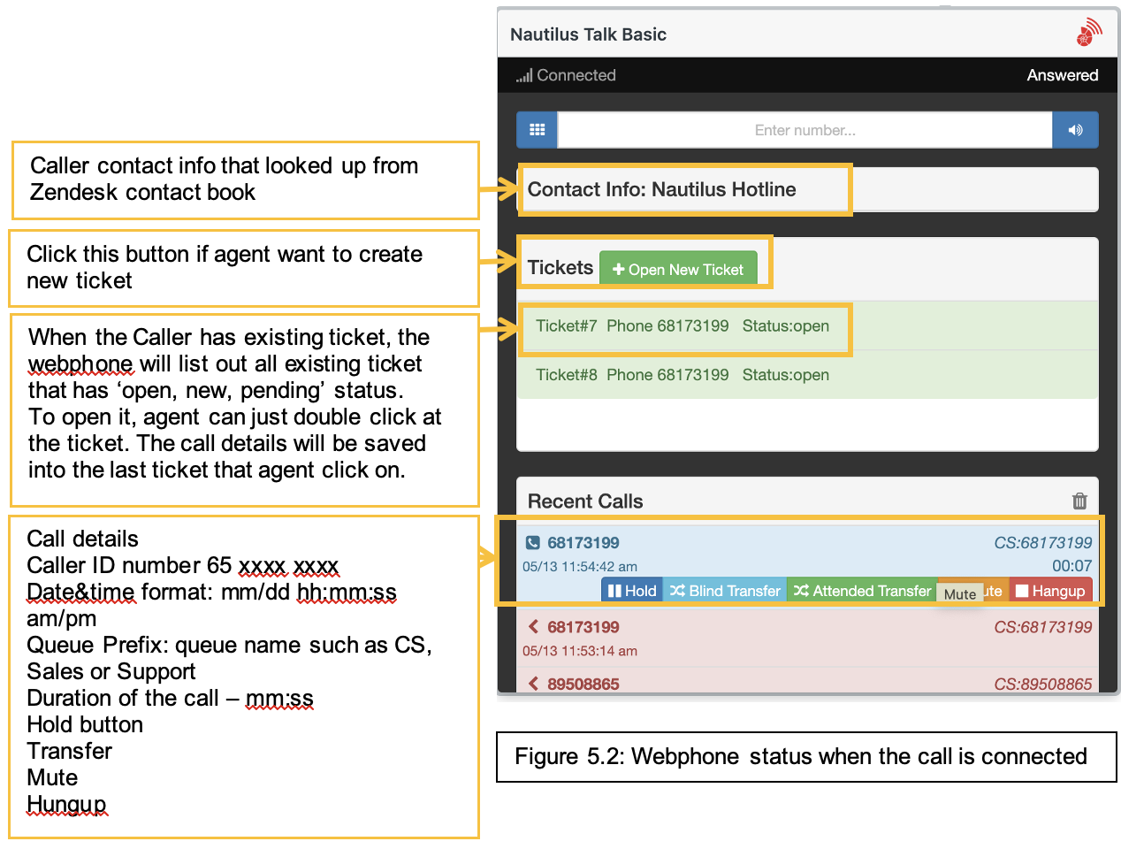Click the blue CS:68173199 queue label
The width and height of the screenshot is (1121, 849).
click(1043, 543)
